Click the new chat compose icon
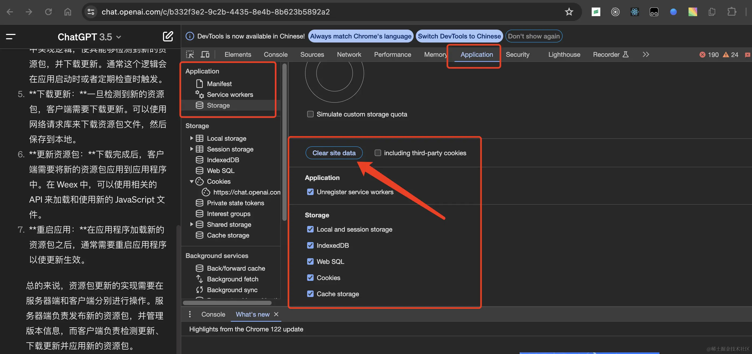The height and width of the screenshot is (354, 752). click(168, 37)
